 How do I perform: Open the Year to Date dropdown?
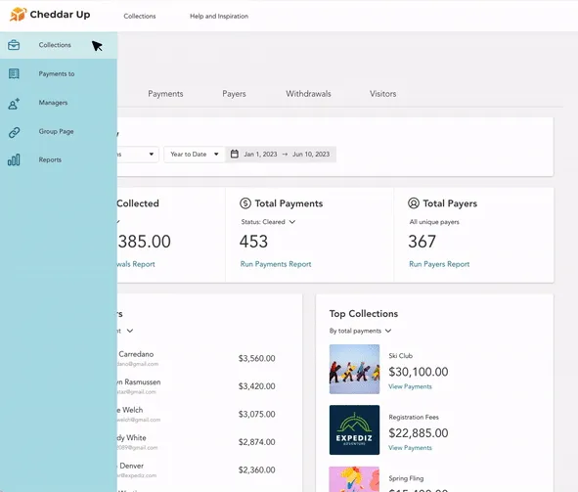195,154
